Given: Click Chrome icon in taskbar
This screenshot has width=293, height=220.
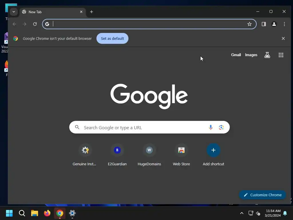Looking at the screenshot, I should 60,213.
